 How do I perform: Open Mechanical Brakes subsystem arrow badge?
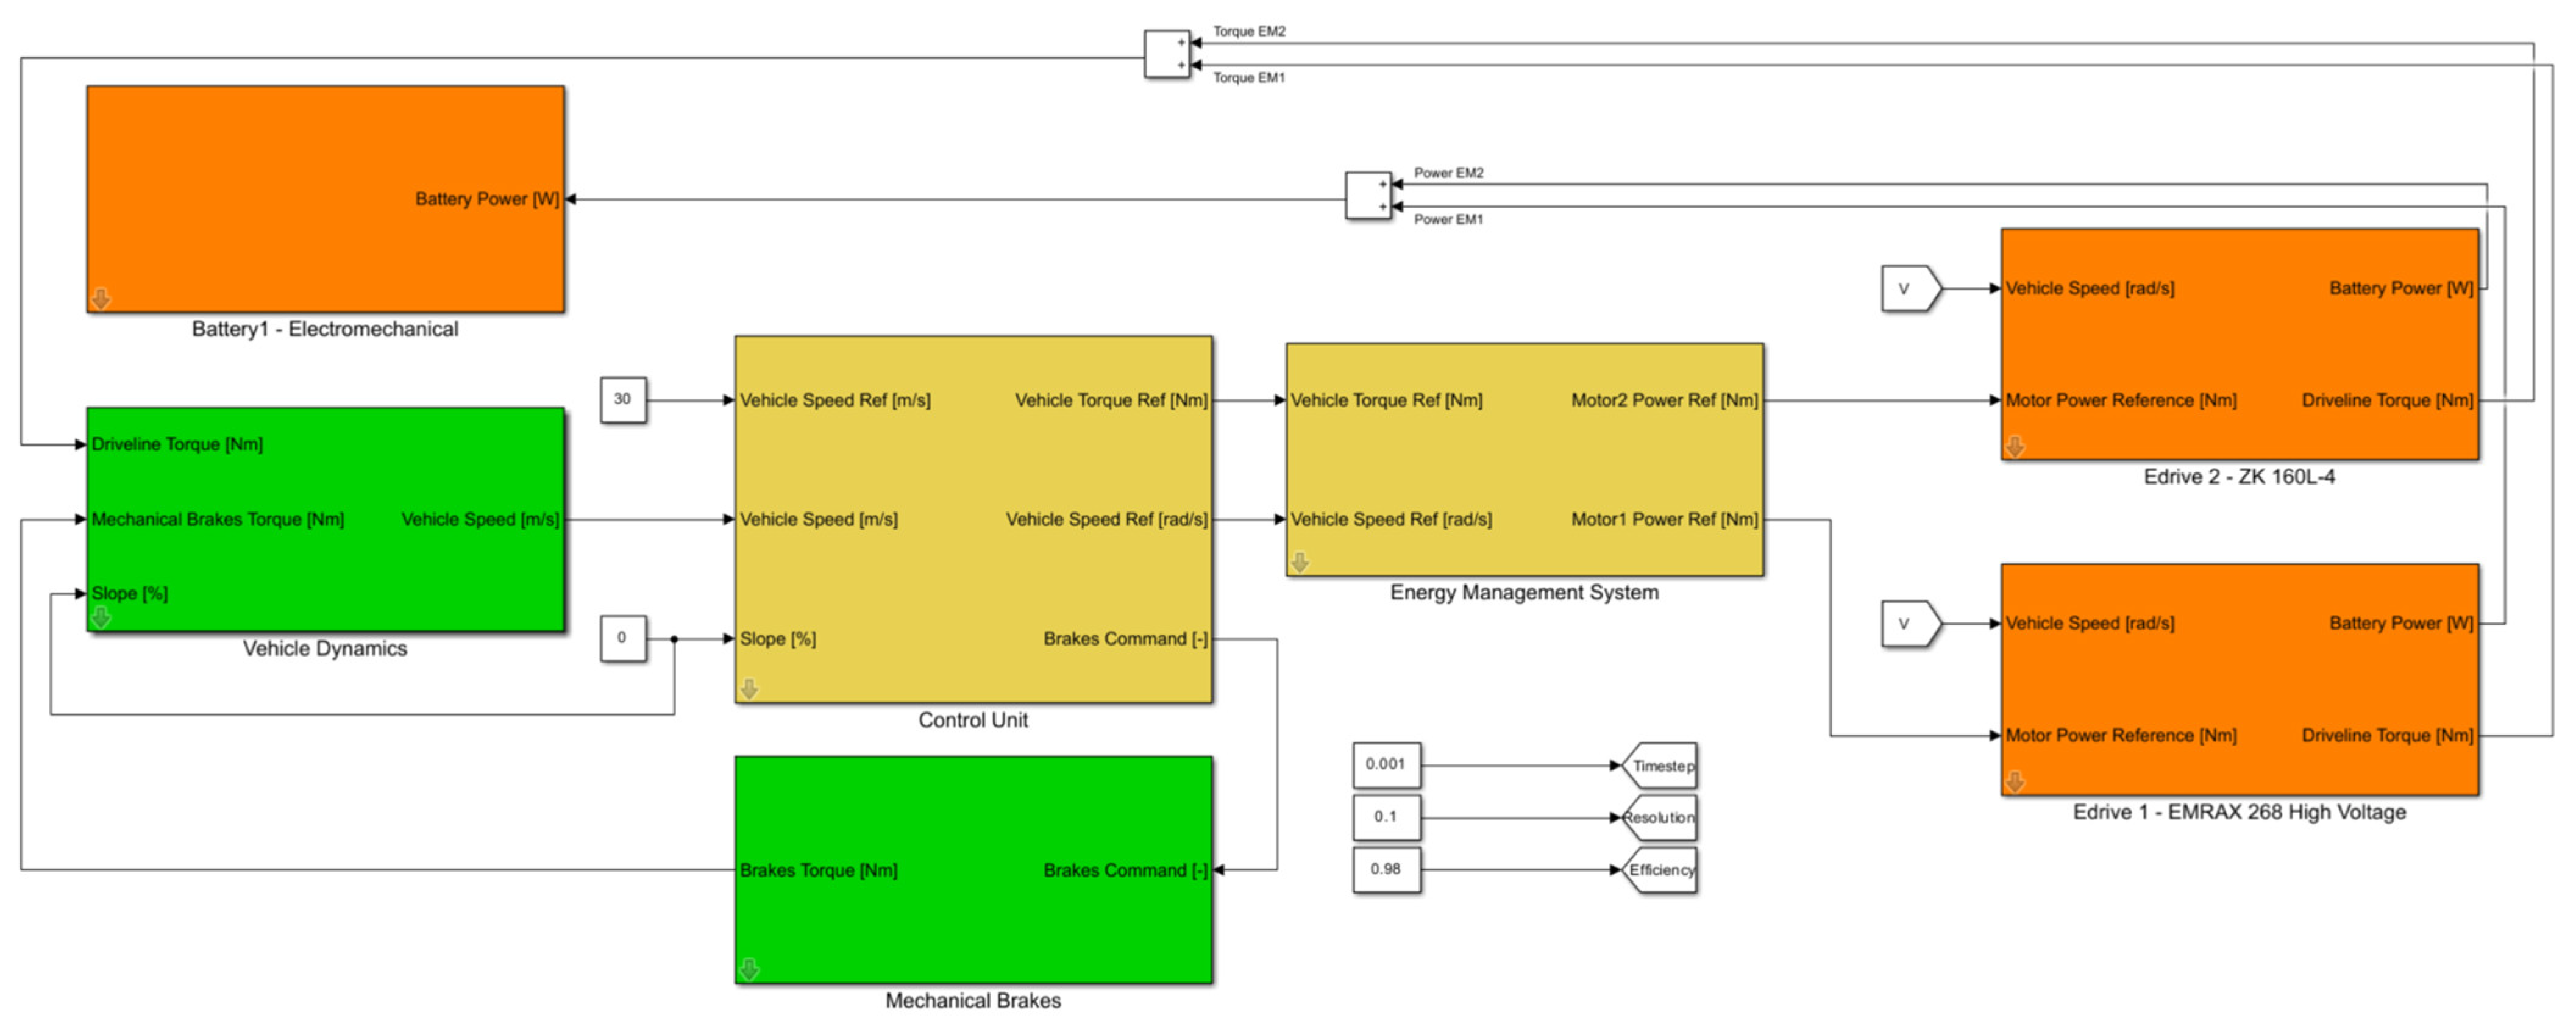coord(749,969)
